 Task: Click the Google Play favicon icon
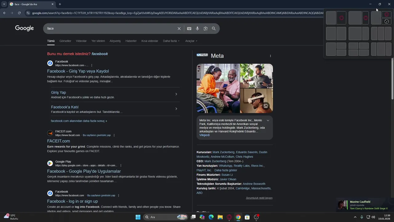tap(50, 163)
